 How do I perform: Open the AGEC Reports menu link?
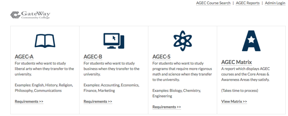(x=248, y=3)
